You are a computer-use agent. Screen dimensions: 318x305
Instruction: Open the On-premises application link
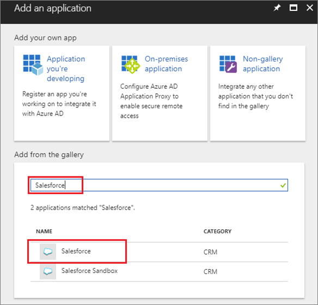coord(166,64)
